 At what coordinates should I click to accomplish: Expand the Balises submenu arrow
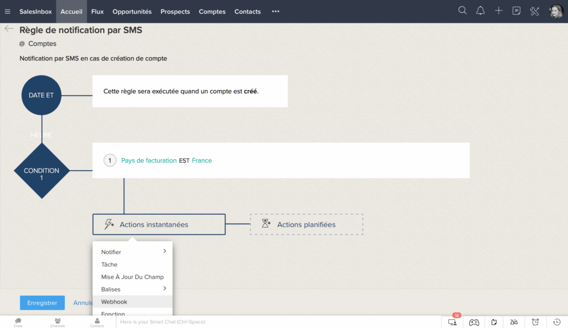pos(165,289)
